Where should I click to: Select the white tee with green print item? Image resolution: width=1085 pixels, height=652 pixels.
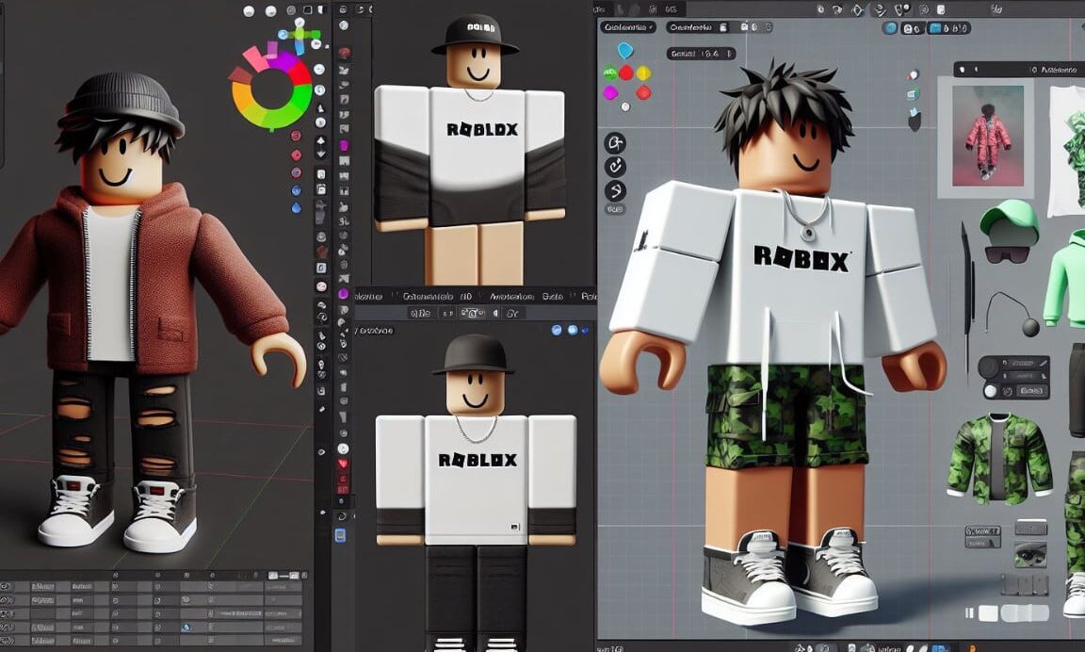(x=1066, y=151)
